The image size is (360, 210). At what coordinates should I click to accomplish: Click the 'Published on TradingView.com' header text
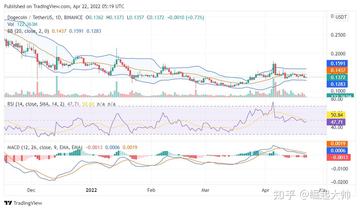(x=37, y=6)
